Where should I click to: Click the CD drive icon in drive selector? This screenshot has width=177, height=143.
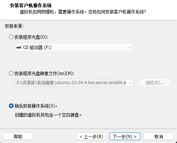19,47
